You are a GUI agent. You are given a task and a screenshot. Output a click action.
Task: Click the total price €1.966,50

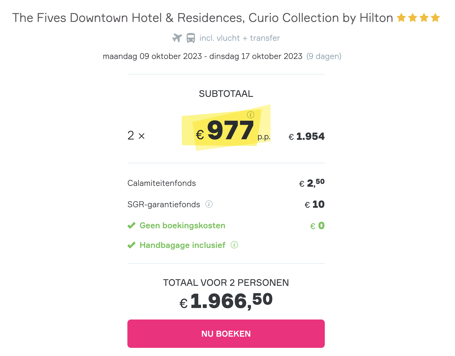226,301
